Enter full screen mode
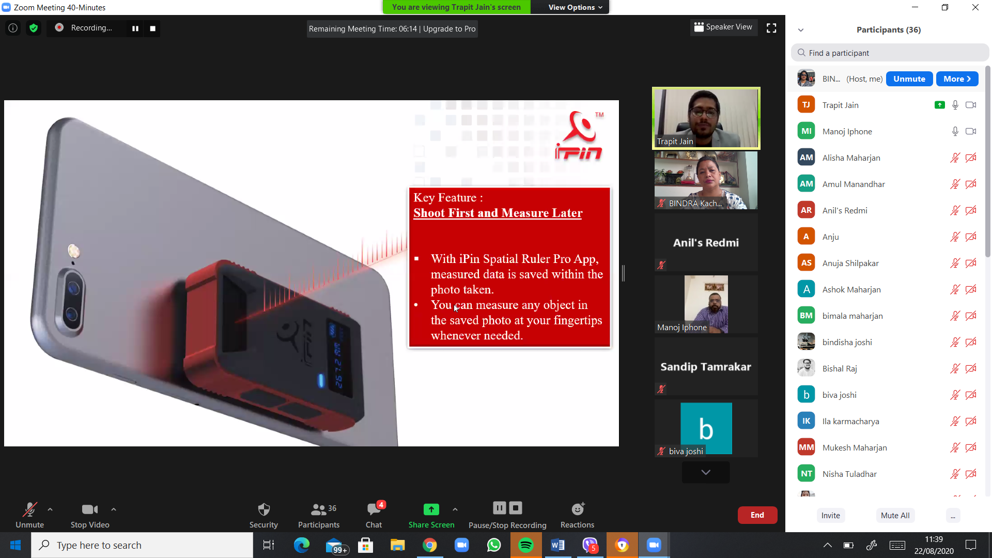992x558 pixels. pos(771,28)
